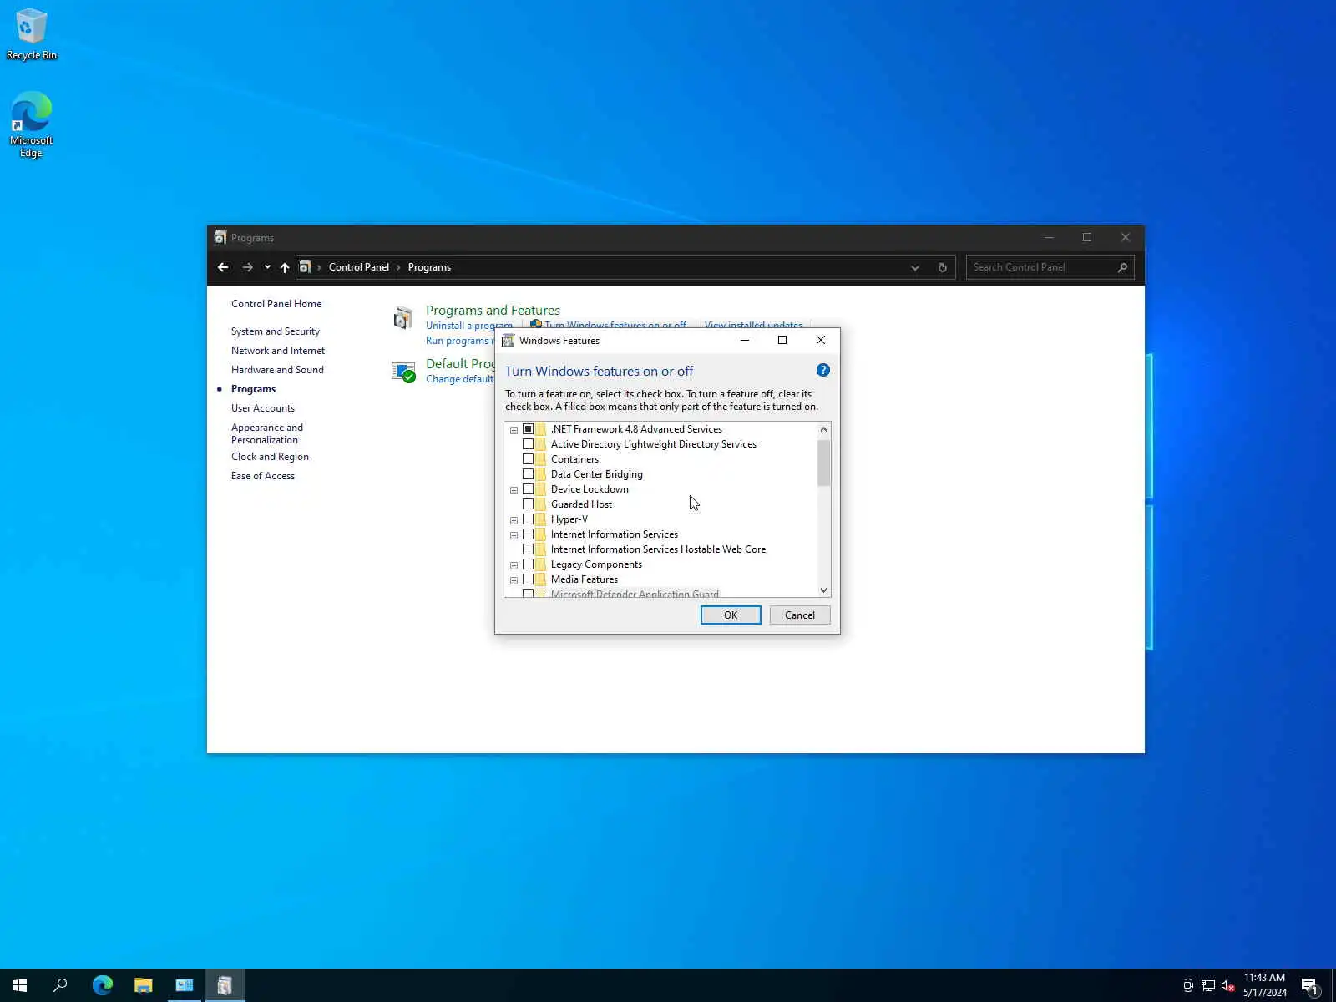Enable the Media Features checkbox
Viewport: 1336px width, 1002px height.
(528, 579)
